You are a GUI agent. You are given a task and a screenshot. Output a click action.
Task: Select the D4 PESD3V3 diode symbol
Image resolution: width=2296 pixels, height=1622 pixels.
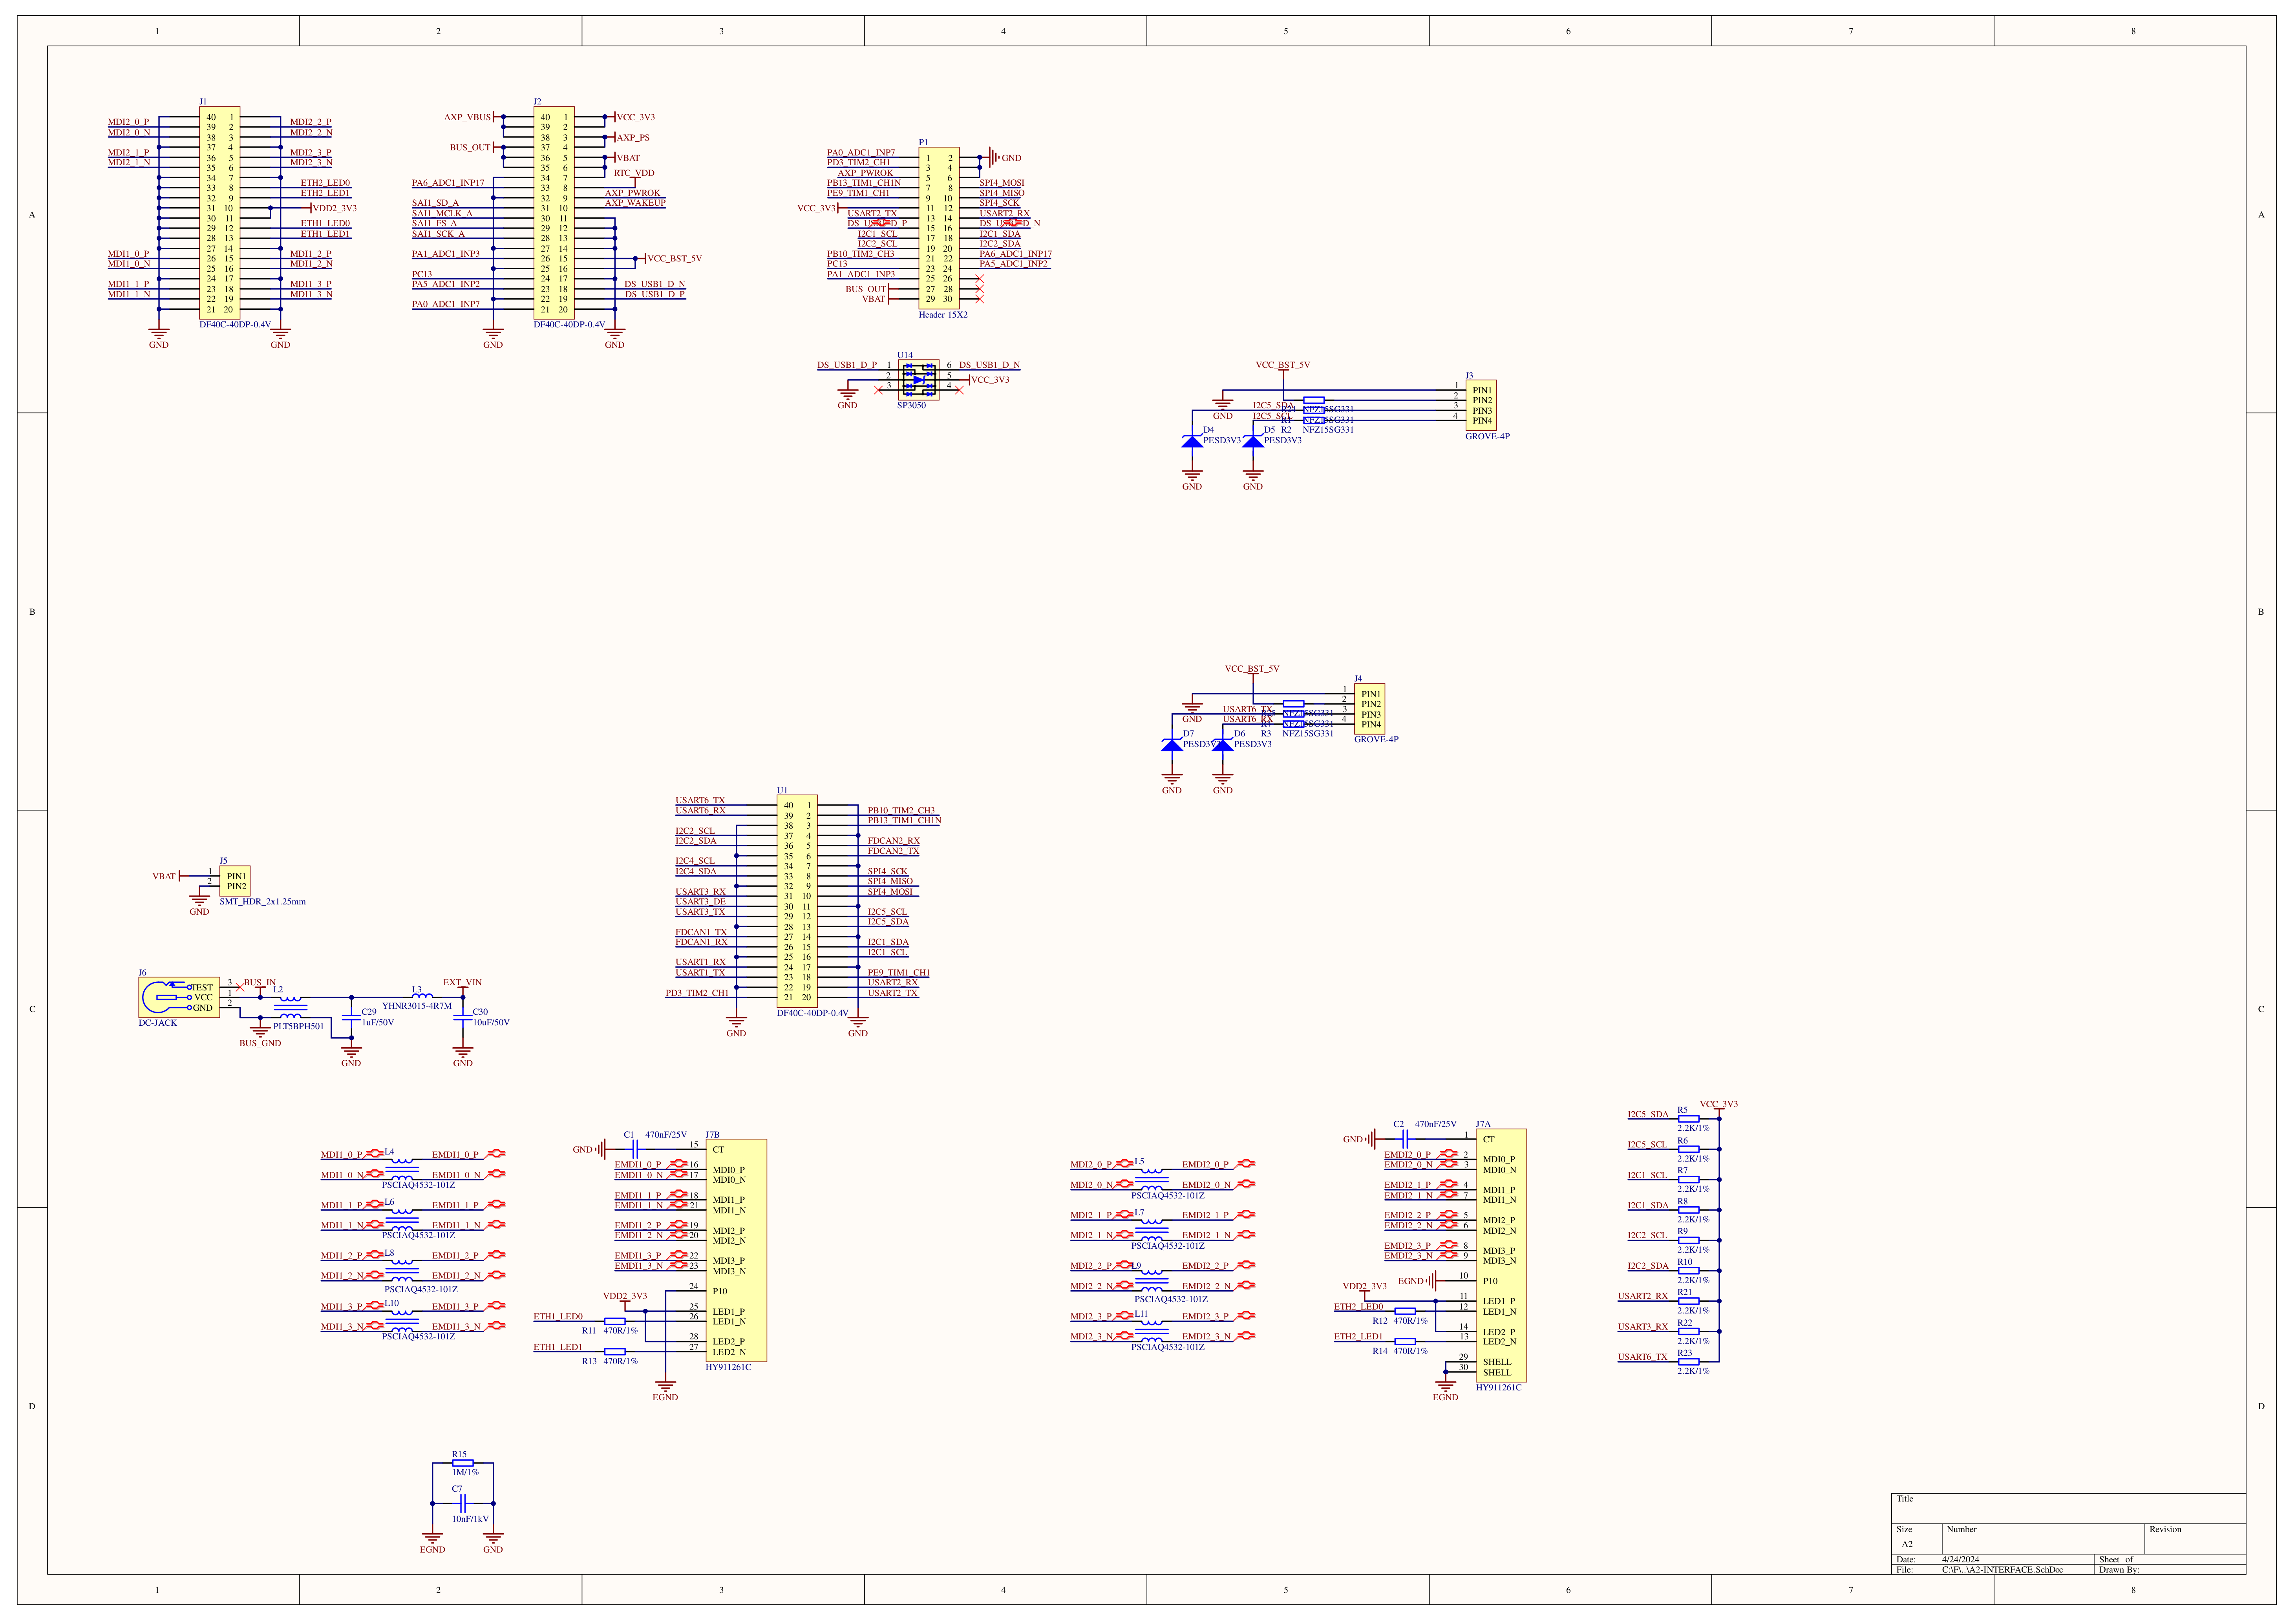tap(1192, 441)
